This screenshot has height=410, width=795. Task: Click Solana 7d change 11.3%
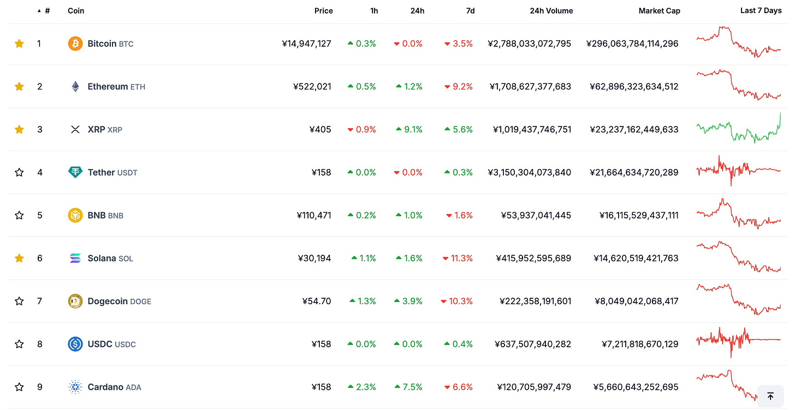point(459,258)
